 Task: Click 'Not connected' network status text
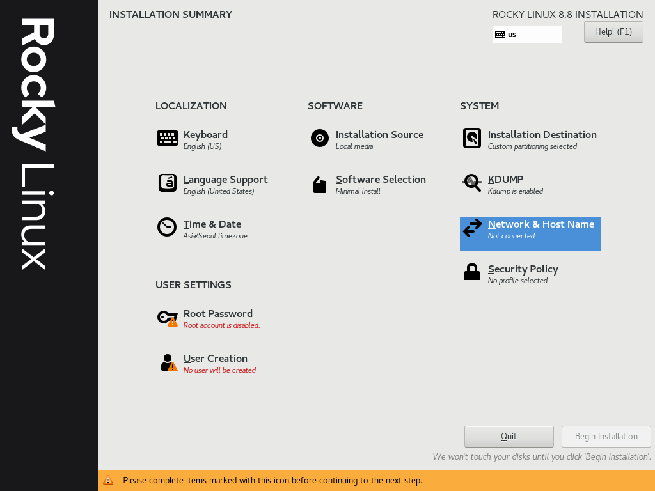coord(511,236)
